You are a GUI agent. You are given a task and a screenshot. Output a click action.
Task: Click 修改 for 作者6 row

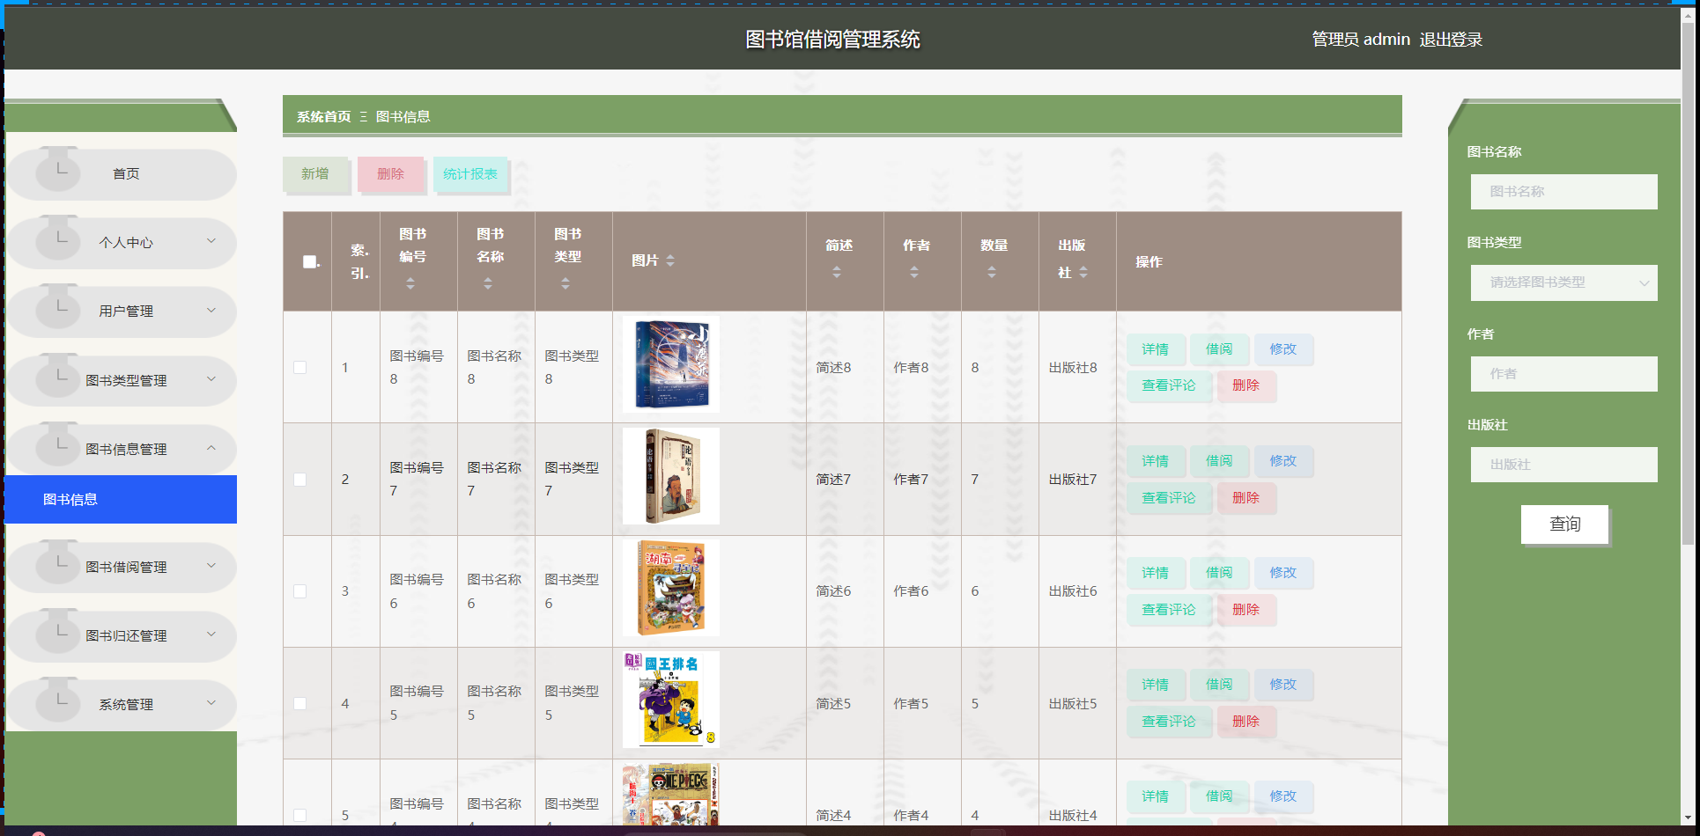point(1282,573)
